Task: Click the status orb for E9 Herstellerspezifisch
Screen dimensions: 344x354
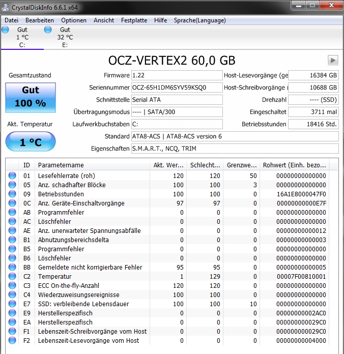Action: pos(12,313)
